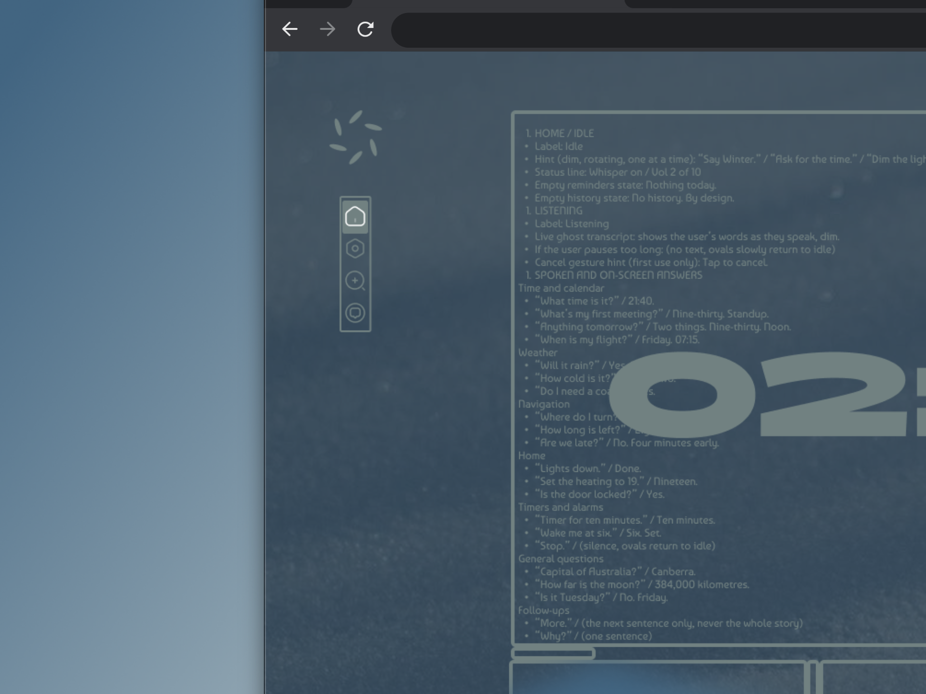Open the left image panel at the bottom
Image resolution: width=926 pixels, height=694 pixels.
[657, 677]
